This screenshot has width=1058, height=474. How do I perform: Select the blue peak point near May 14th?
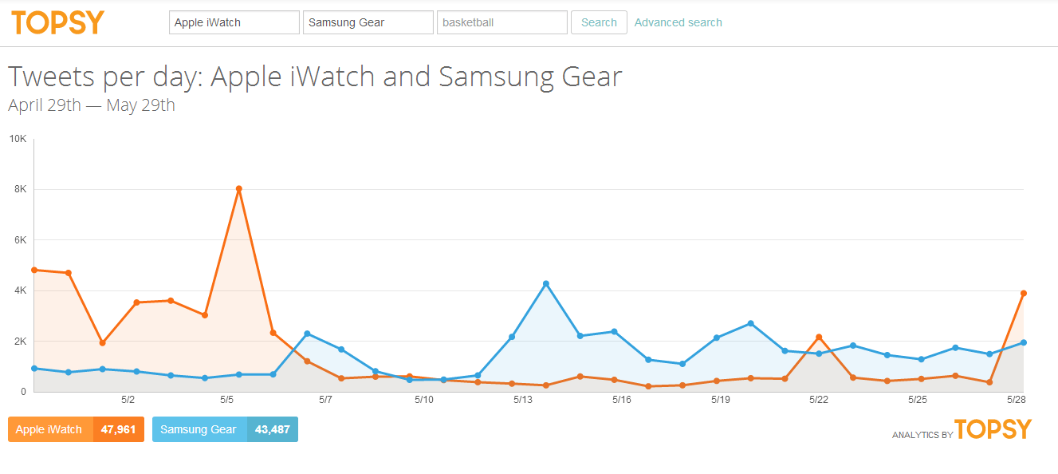point(545,282)
